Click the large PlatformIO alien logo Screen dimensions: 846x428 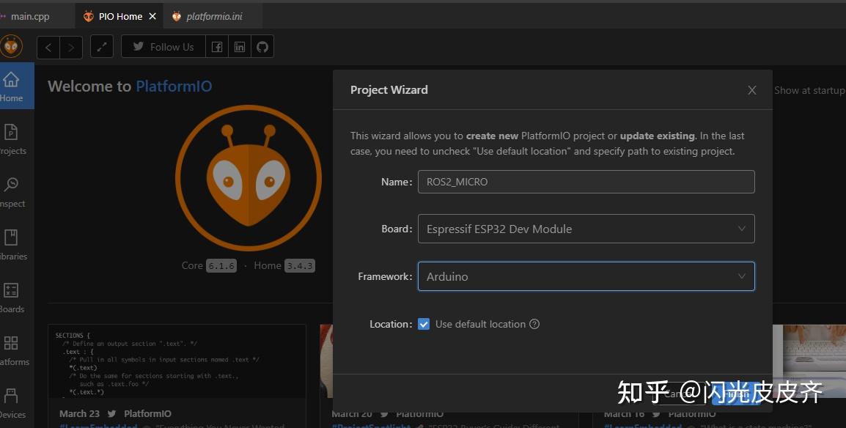coord(249,177)
